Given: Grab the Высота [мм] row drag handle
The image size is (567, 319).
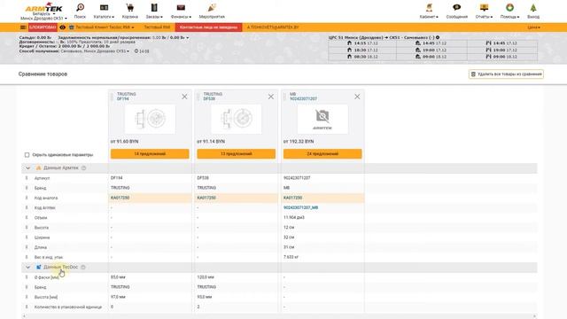Looking at the screenshot, I should point(27,297).
